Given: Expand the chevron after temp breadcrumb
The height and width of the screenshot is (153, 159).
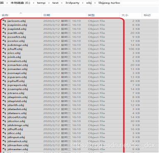Looking at the screenshot, I should (49, 3).
